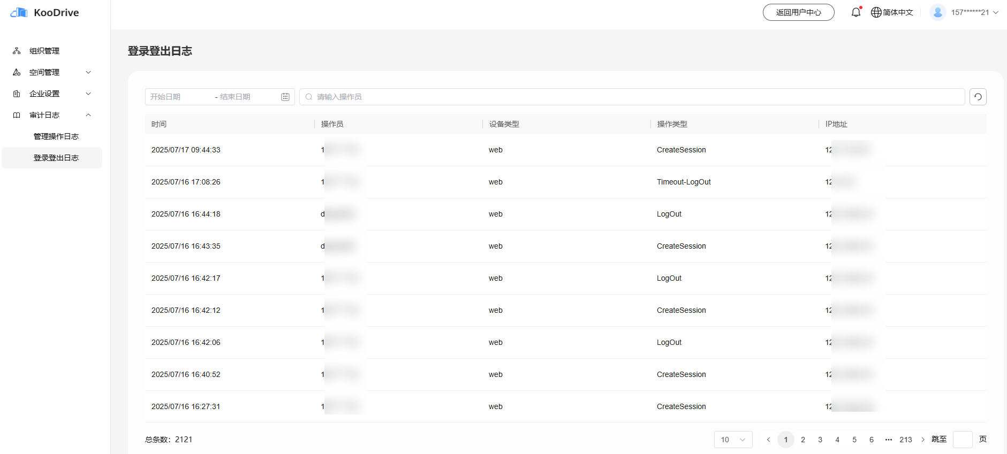Click the IP地址 column header

[x=836, y=124]
